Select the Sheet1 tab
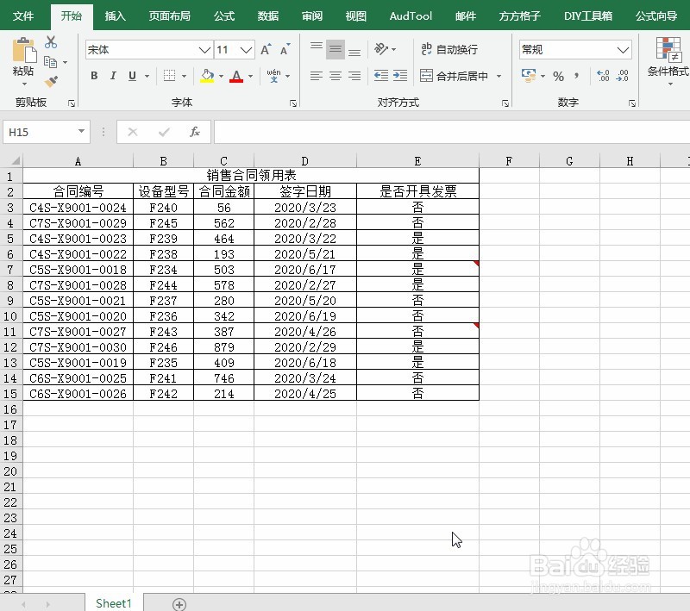This screenshot has width=690, height=611. 114,603
